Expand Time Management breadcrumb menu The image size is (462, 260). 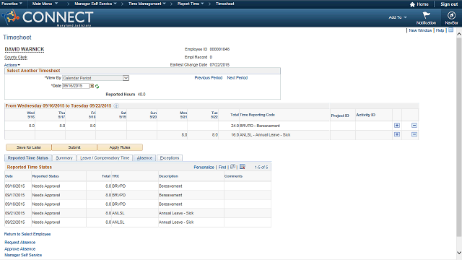[147, 4]
